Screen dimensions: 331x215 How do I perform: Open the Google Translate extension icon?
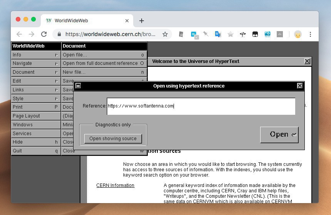click(218, 34)
